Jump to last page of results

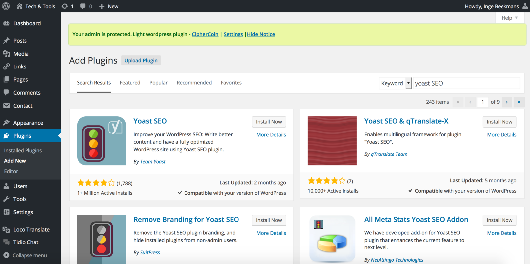point(519,102)
